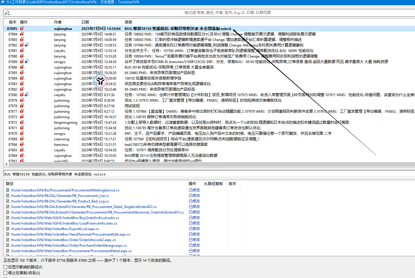Screen dimensions: 415x278
Task: Click the 路径 column header in the changed paths list
Action: click(x=95, y=184)
